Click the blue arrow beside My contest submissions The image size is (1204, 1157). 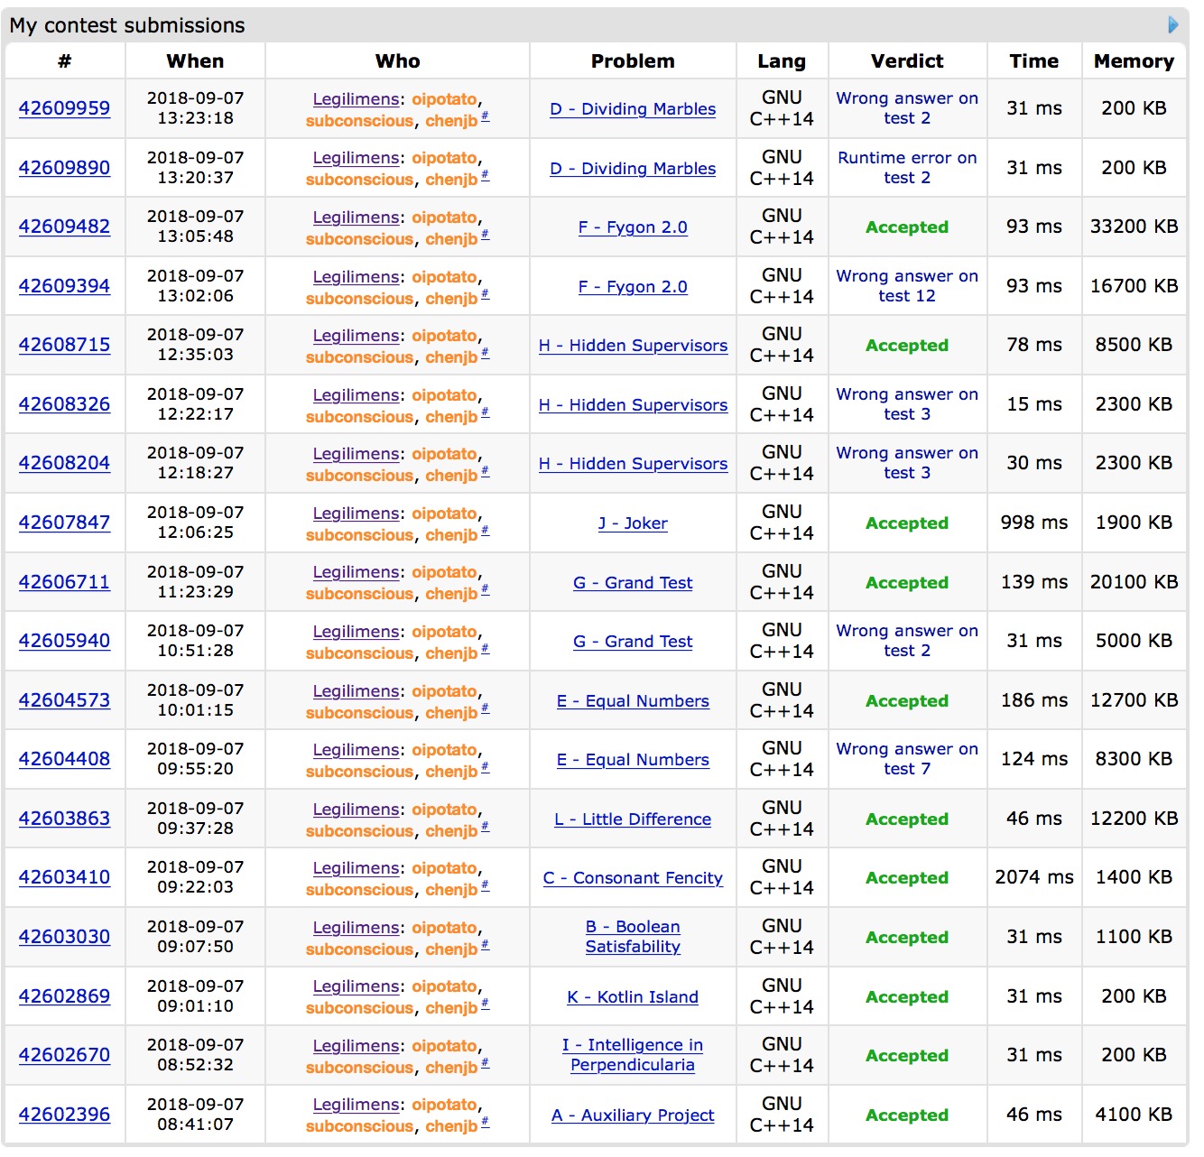point(1172,25)
